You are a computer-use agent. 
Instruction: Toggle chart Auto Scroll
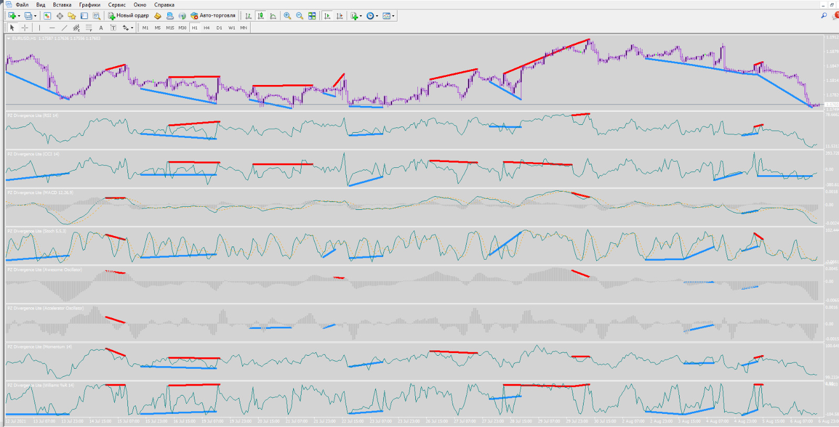pyautogui.click(x=327, y=16)
